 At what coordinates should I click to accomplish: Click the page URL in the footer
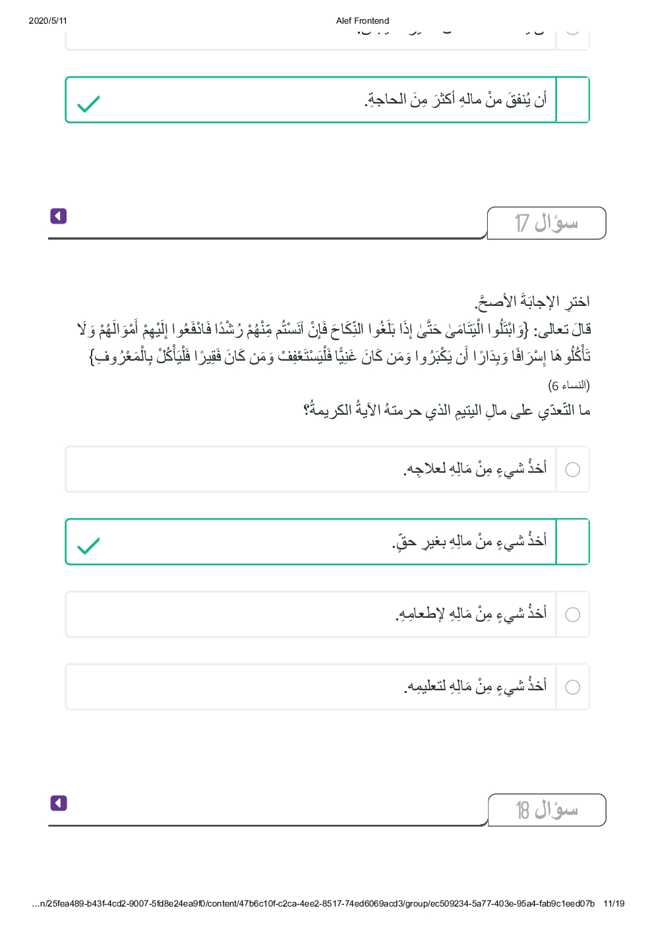(313, 903)
